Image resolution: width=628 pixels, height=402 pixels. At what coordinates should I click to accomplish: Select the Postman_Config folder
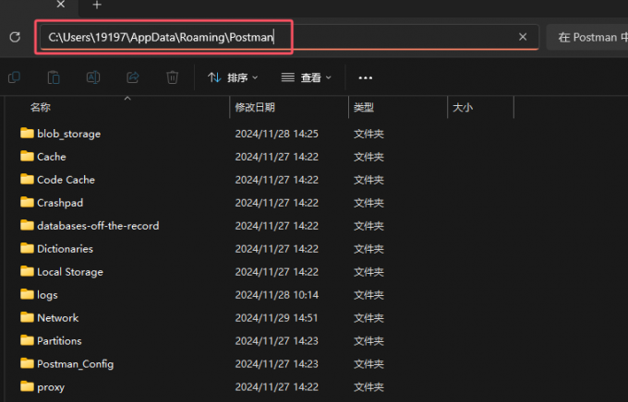point(76,364)
